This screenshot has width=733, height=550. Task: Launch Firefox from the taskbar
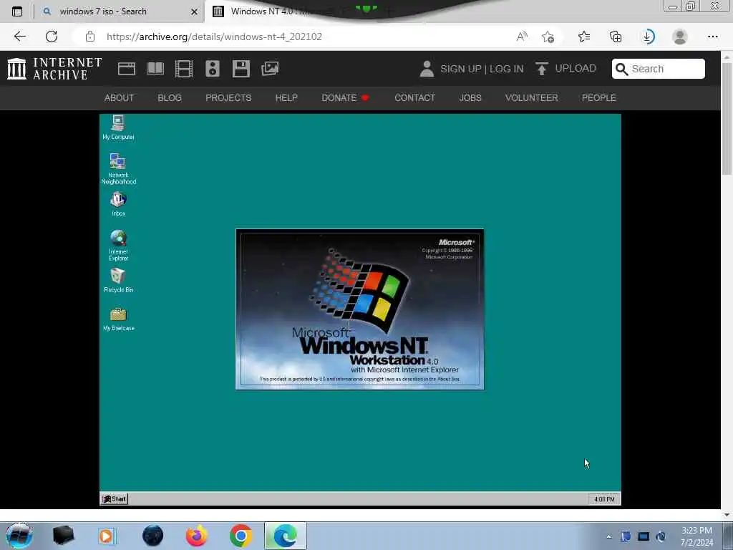tap(196, 536)
